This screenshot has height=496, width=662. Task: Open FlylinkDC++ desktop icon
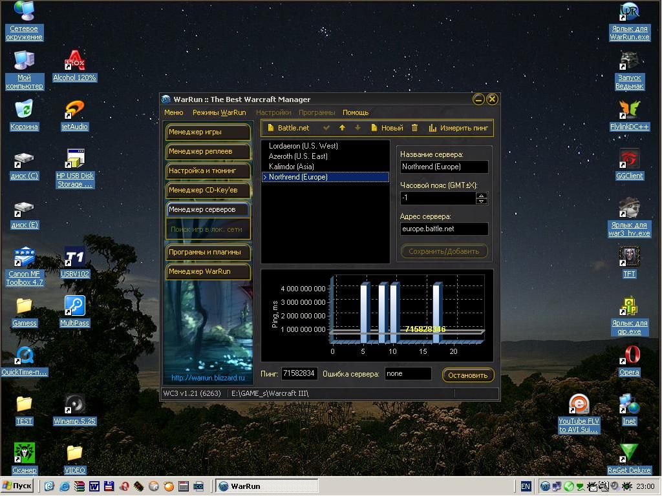pos(629,115)
